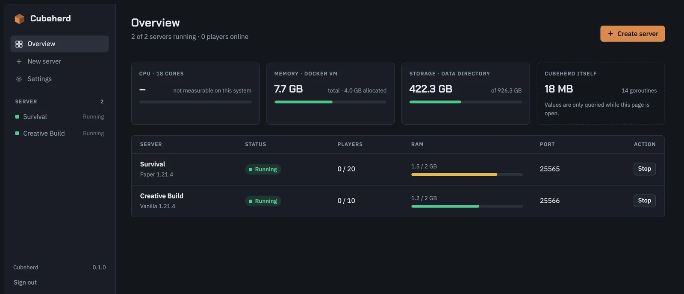The height and width of the screenshot is (294, 684).
Task: Click the Settings gear icon in sidebar
Action: tap(19, 79)
